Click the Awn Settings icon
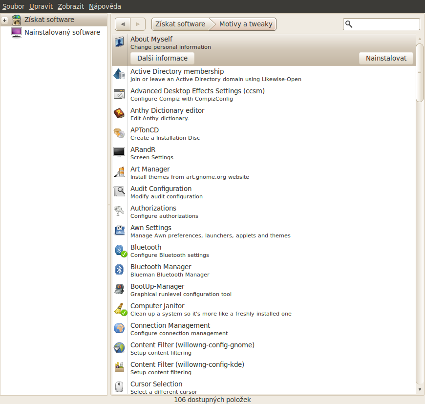Viewport: 425px width, 404px height. tap(119, 230)
